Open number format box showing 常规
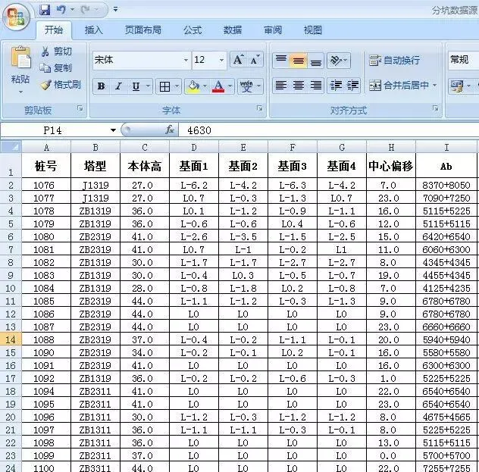The width and height of the screenshot is (479, 472). click(x=463, y=60)
